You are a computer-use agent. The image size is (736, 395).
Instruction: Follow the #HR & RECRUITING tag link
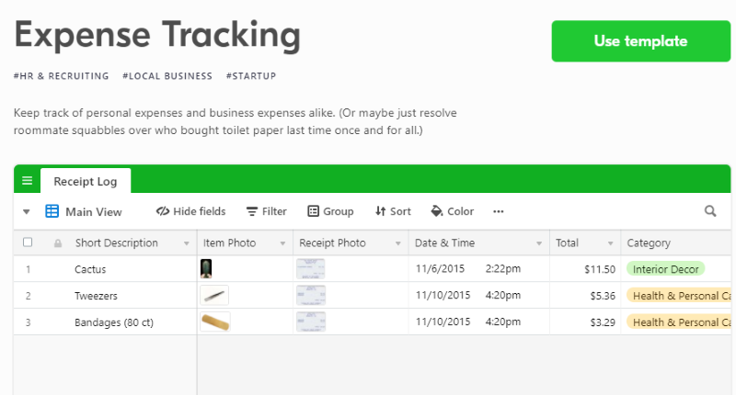tap(62, 76)
